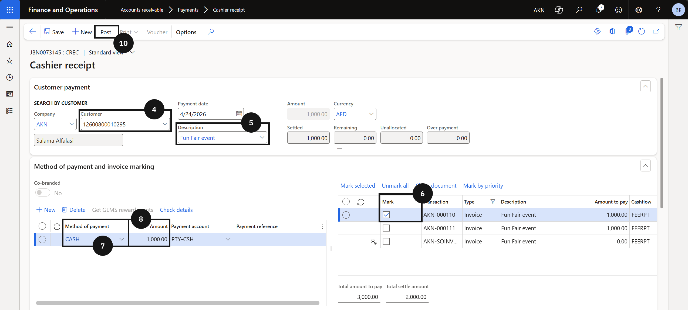Select all rows in the invoice grid
688x310 pixels.
point(346,202)
